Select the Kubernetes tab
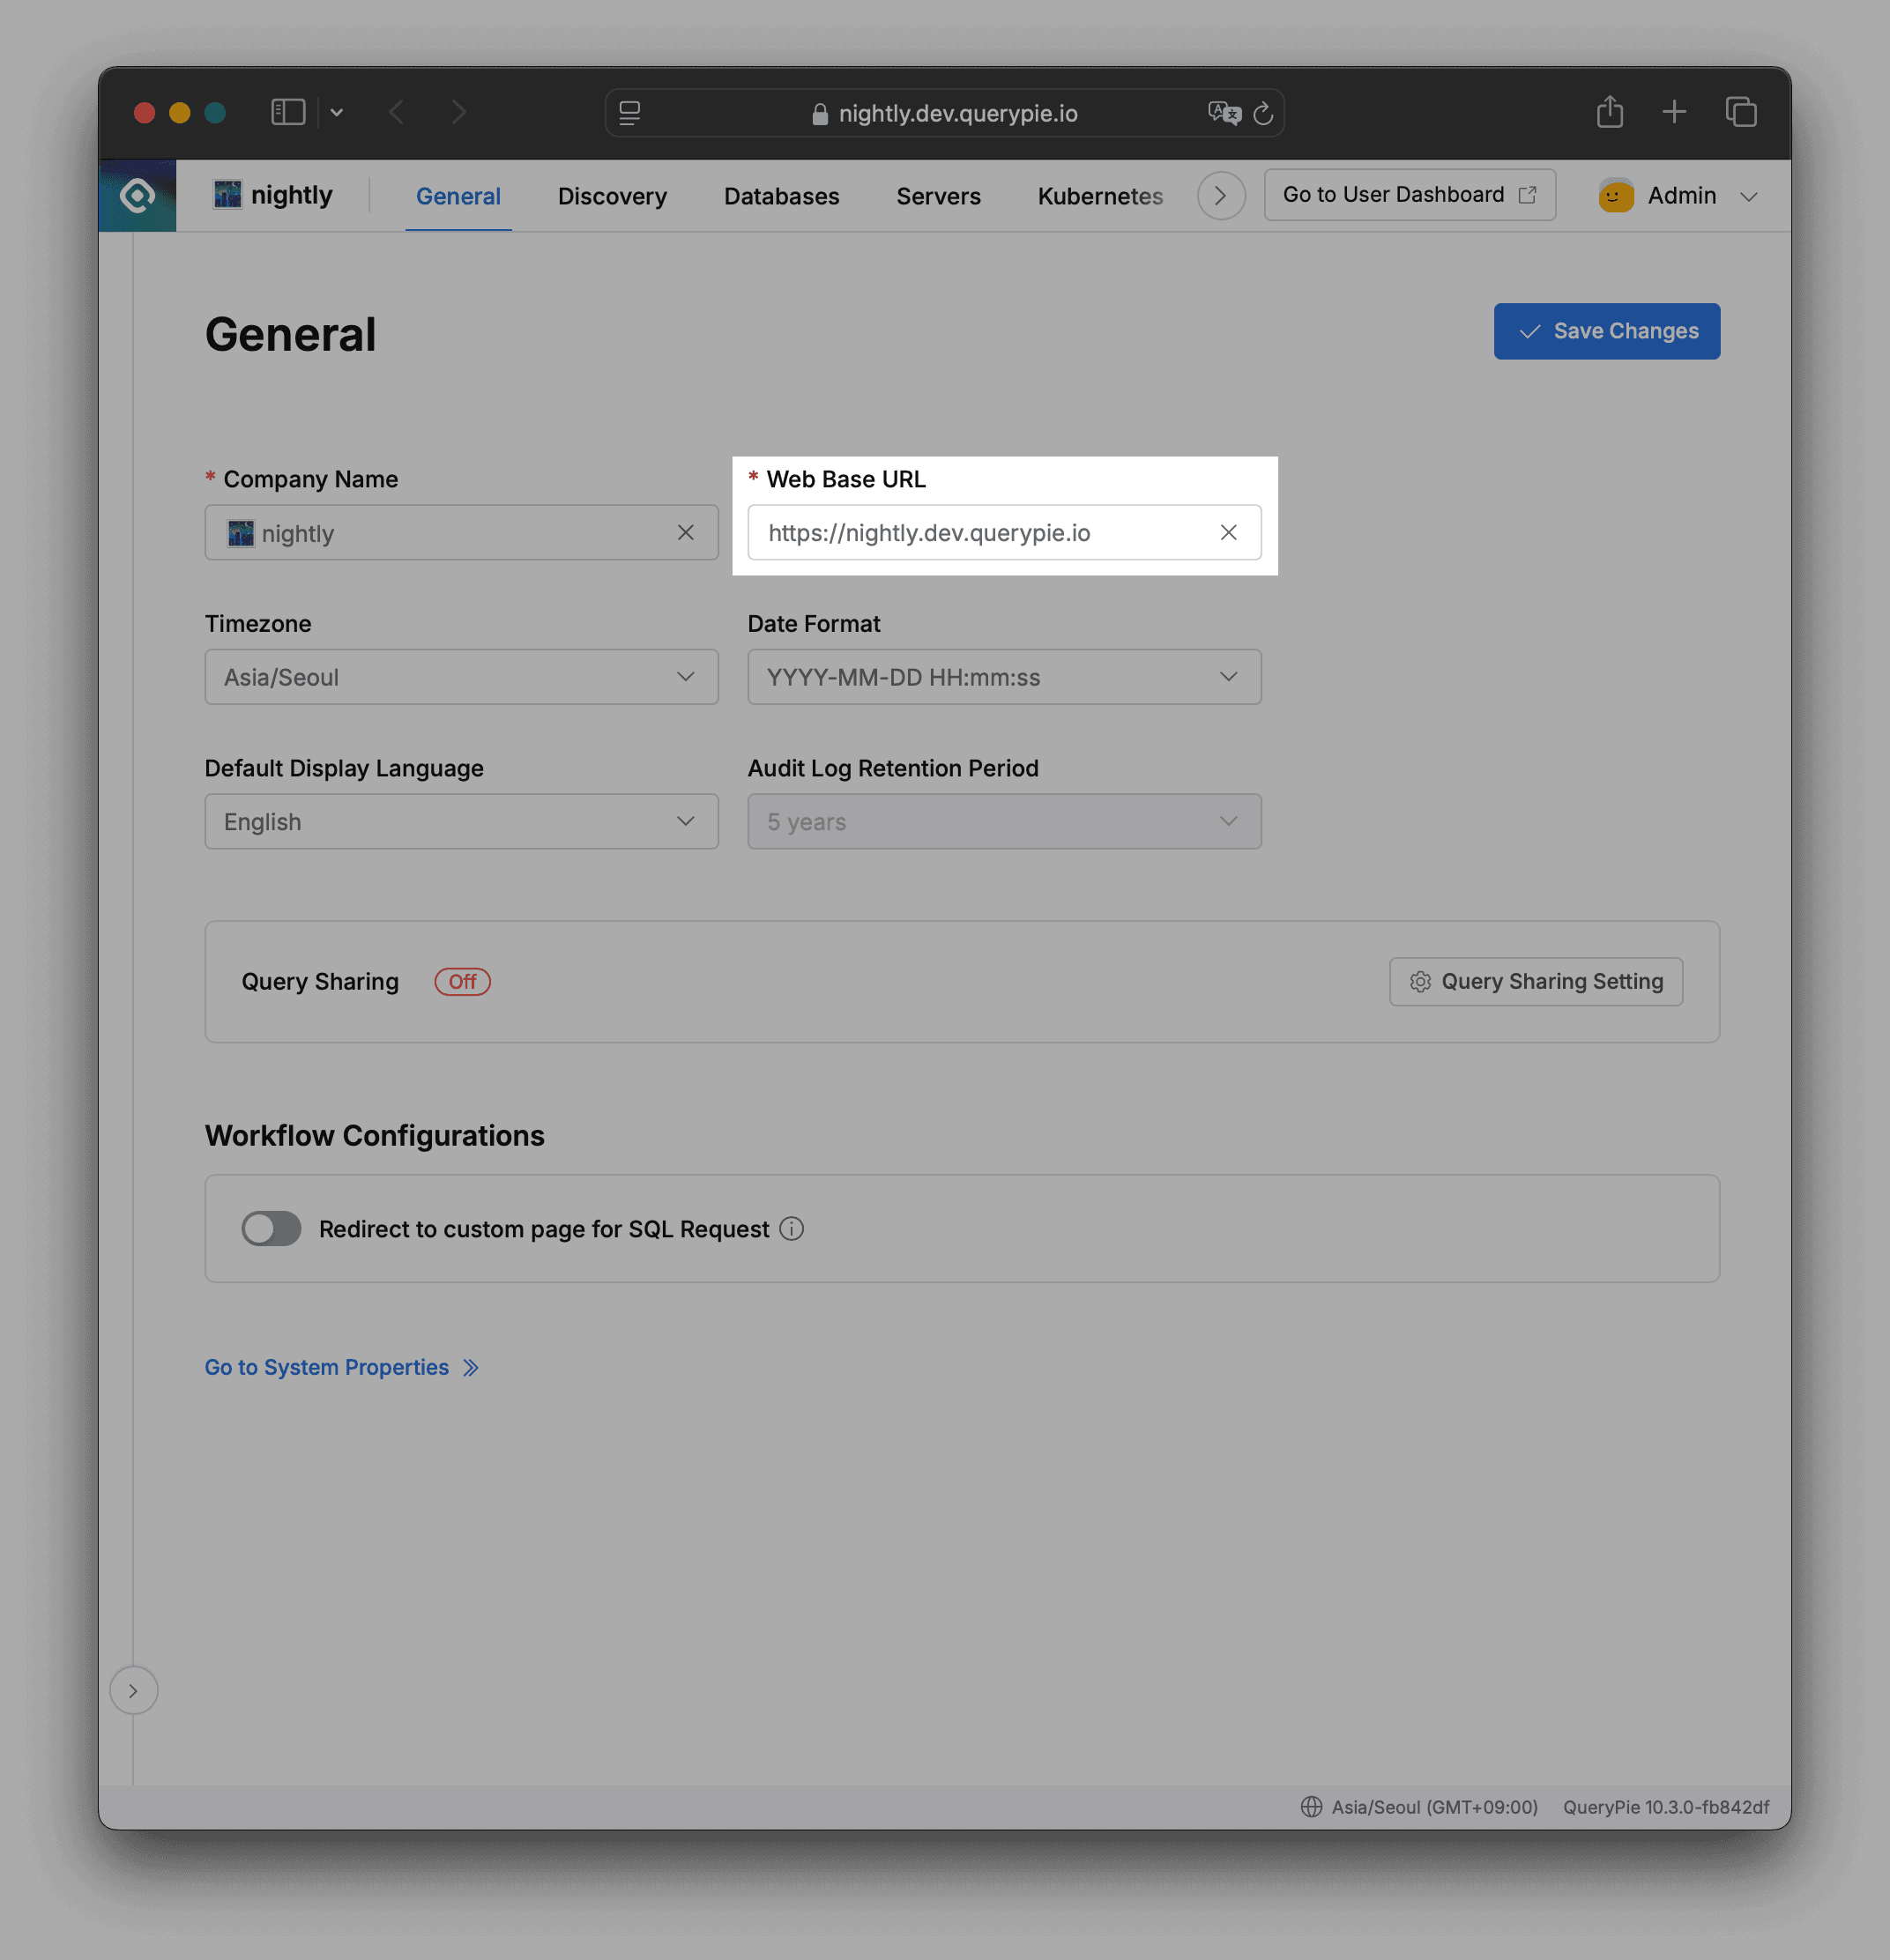The height and width of the screenshot is (1960, 1890). coord(1098,196)
